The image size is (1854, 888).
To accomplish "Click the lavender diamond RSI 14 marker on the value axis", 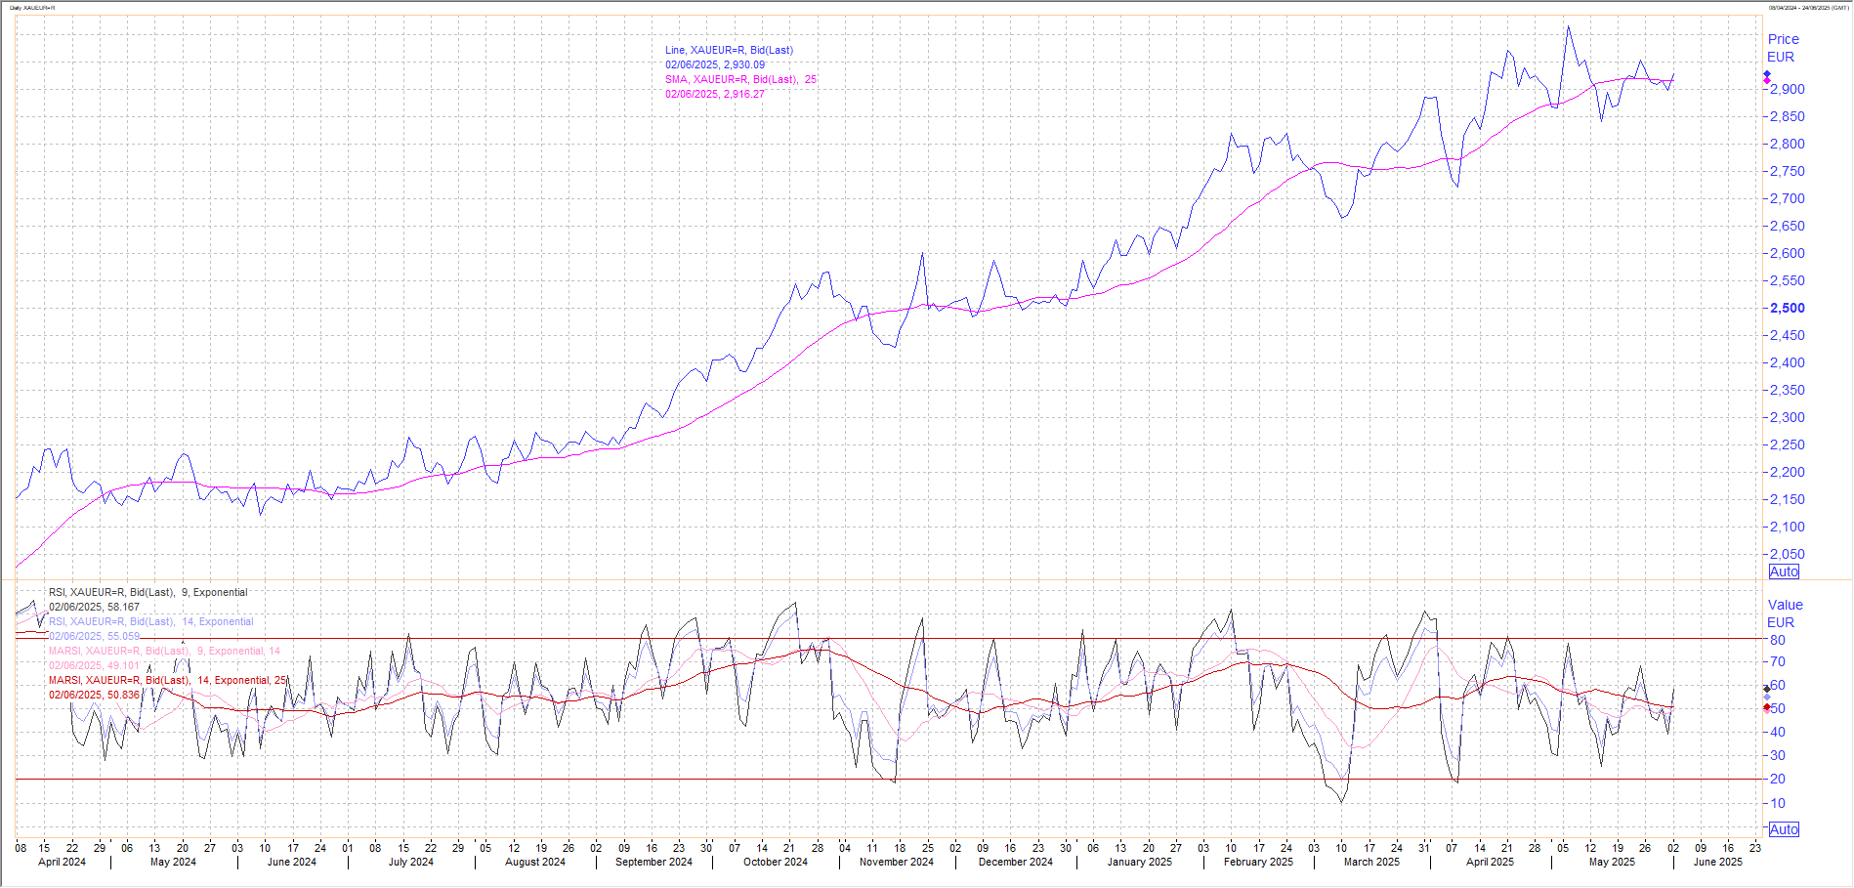I will click(1766, 697).
